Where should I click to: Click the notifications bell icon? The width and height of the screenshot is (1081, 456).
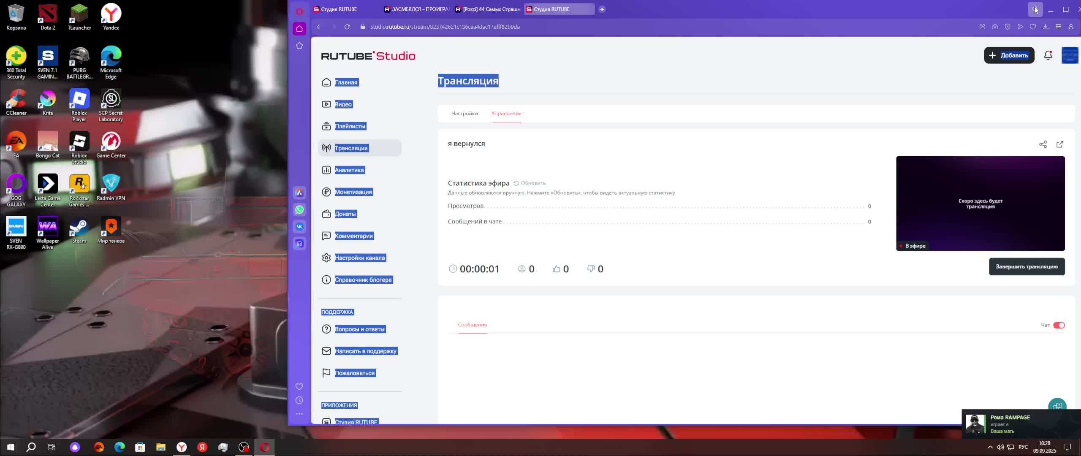(x=1048, y=55)
